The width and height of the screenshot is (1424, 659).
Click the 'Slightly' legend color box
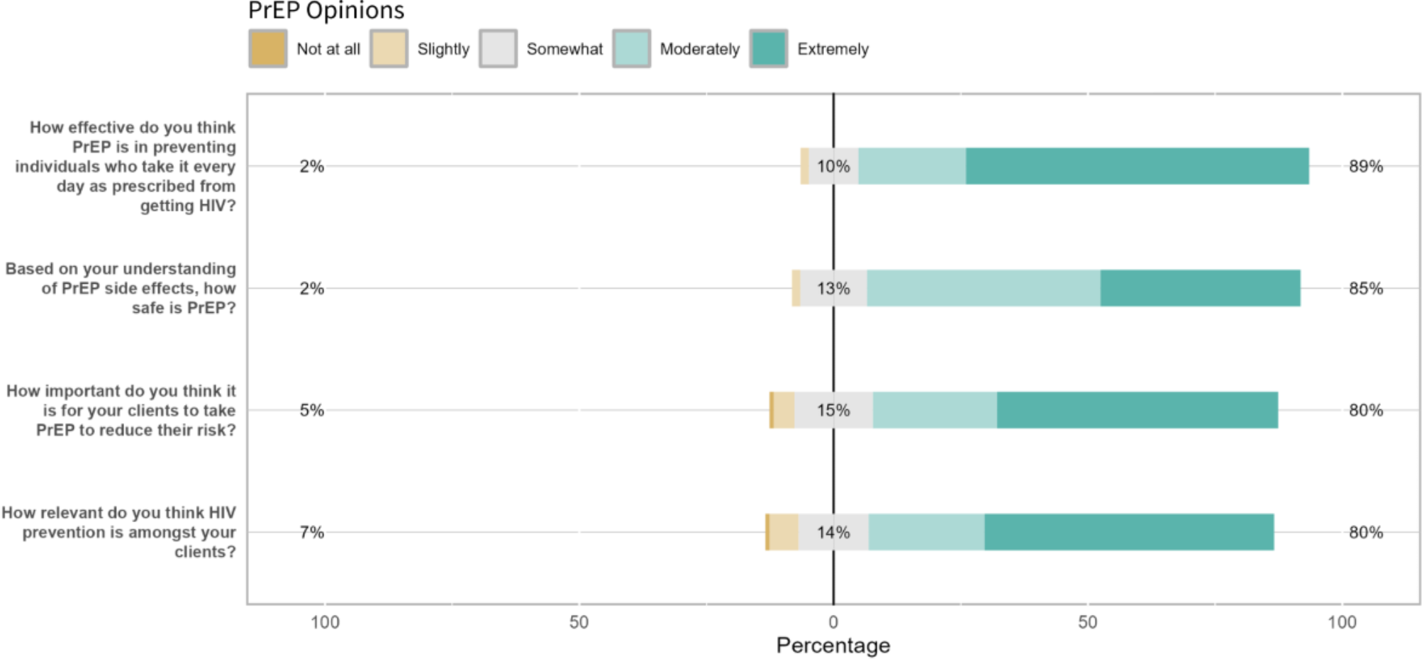coord(389,49)
